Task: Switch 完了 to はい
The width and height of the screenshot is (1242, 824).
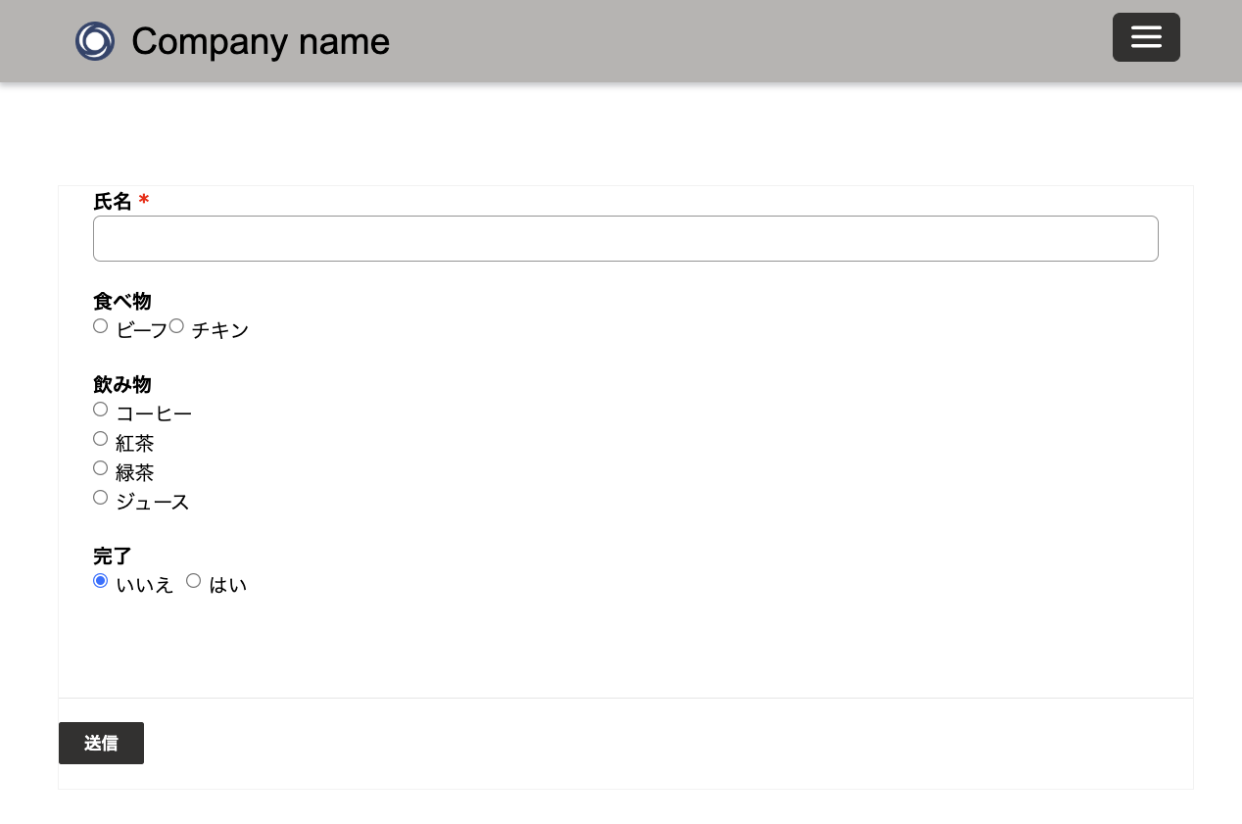Action: 193,581
